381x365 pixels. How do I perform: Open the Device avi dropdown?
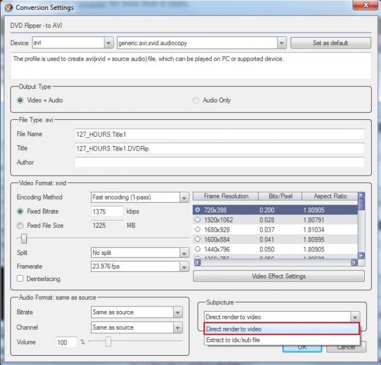(x=108, y=43)
